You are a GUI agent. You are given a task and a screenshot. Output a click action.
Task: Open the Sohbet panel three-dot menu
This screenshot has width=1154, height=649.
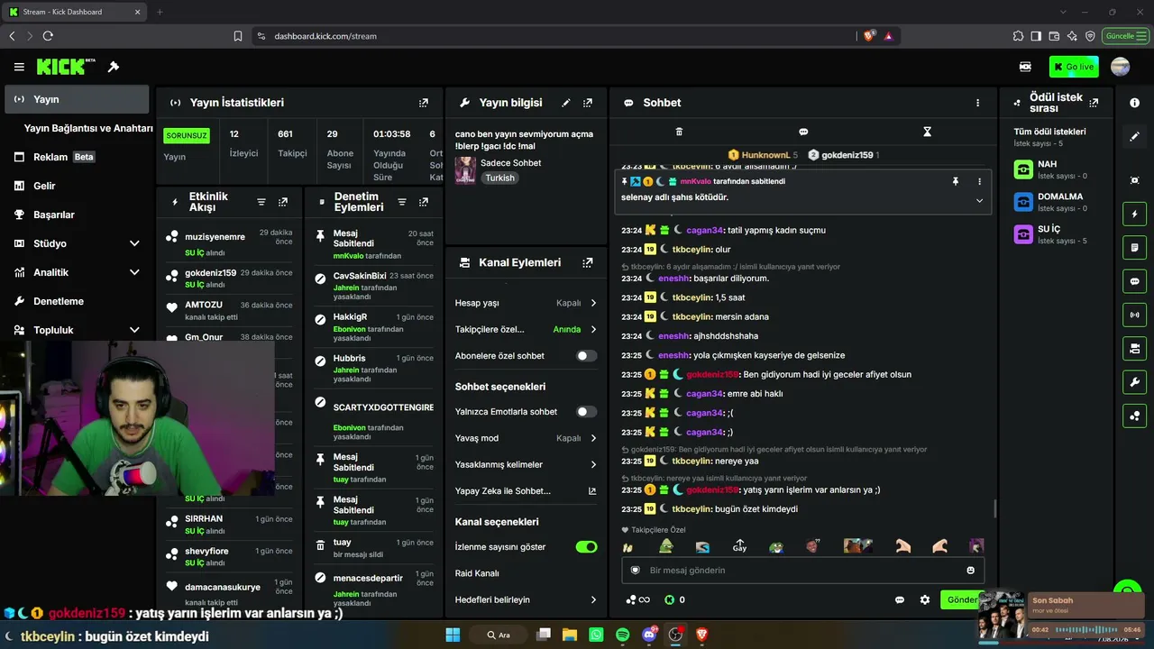[x=977, y=103]
